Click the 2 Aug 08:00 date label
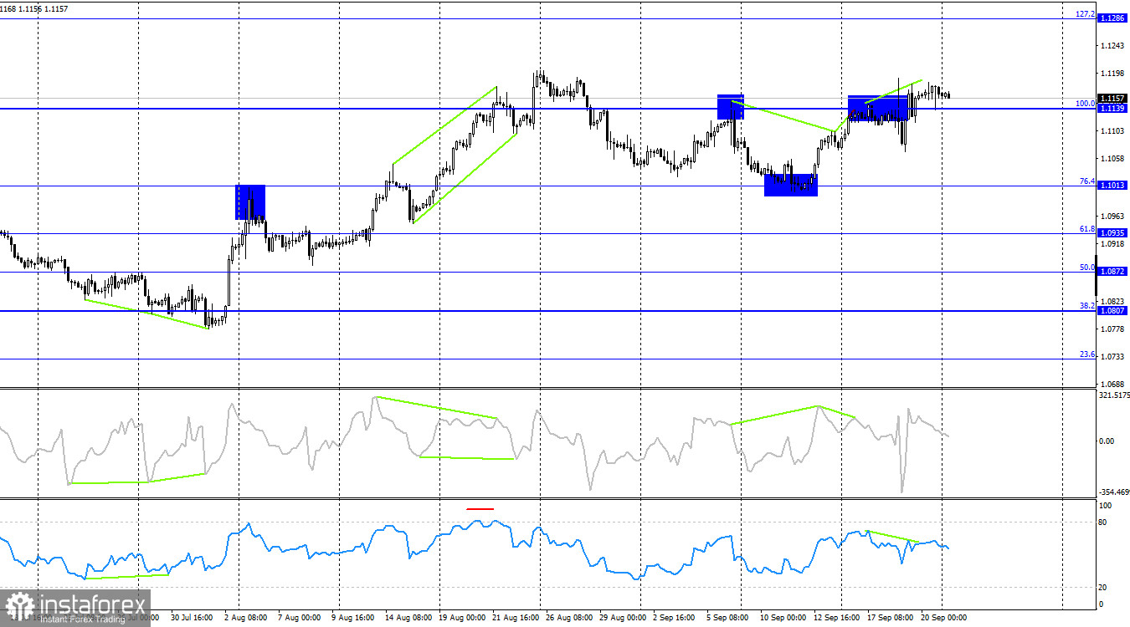1130x627 pixels. coord(245,618)
